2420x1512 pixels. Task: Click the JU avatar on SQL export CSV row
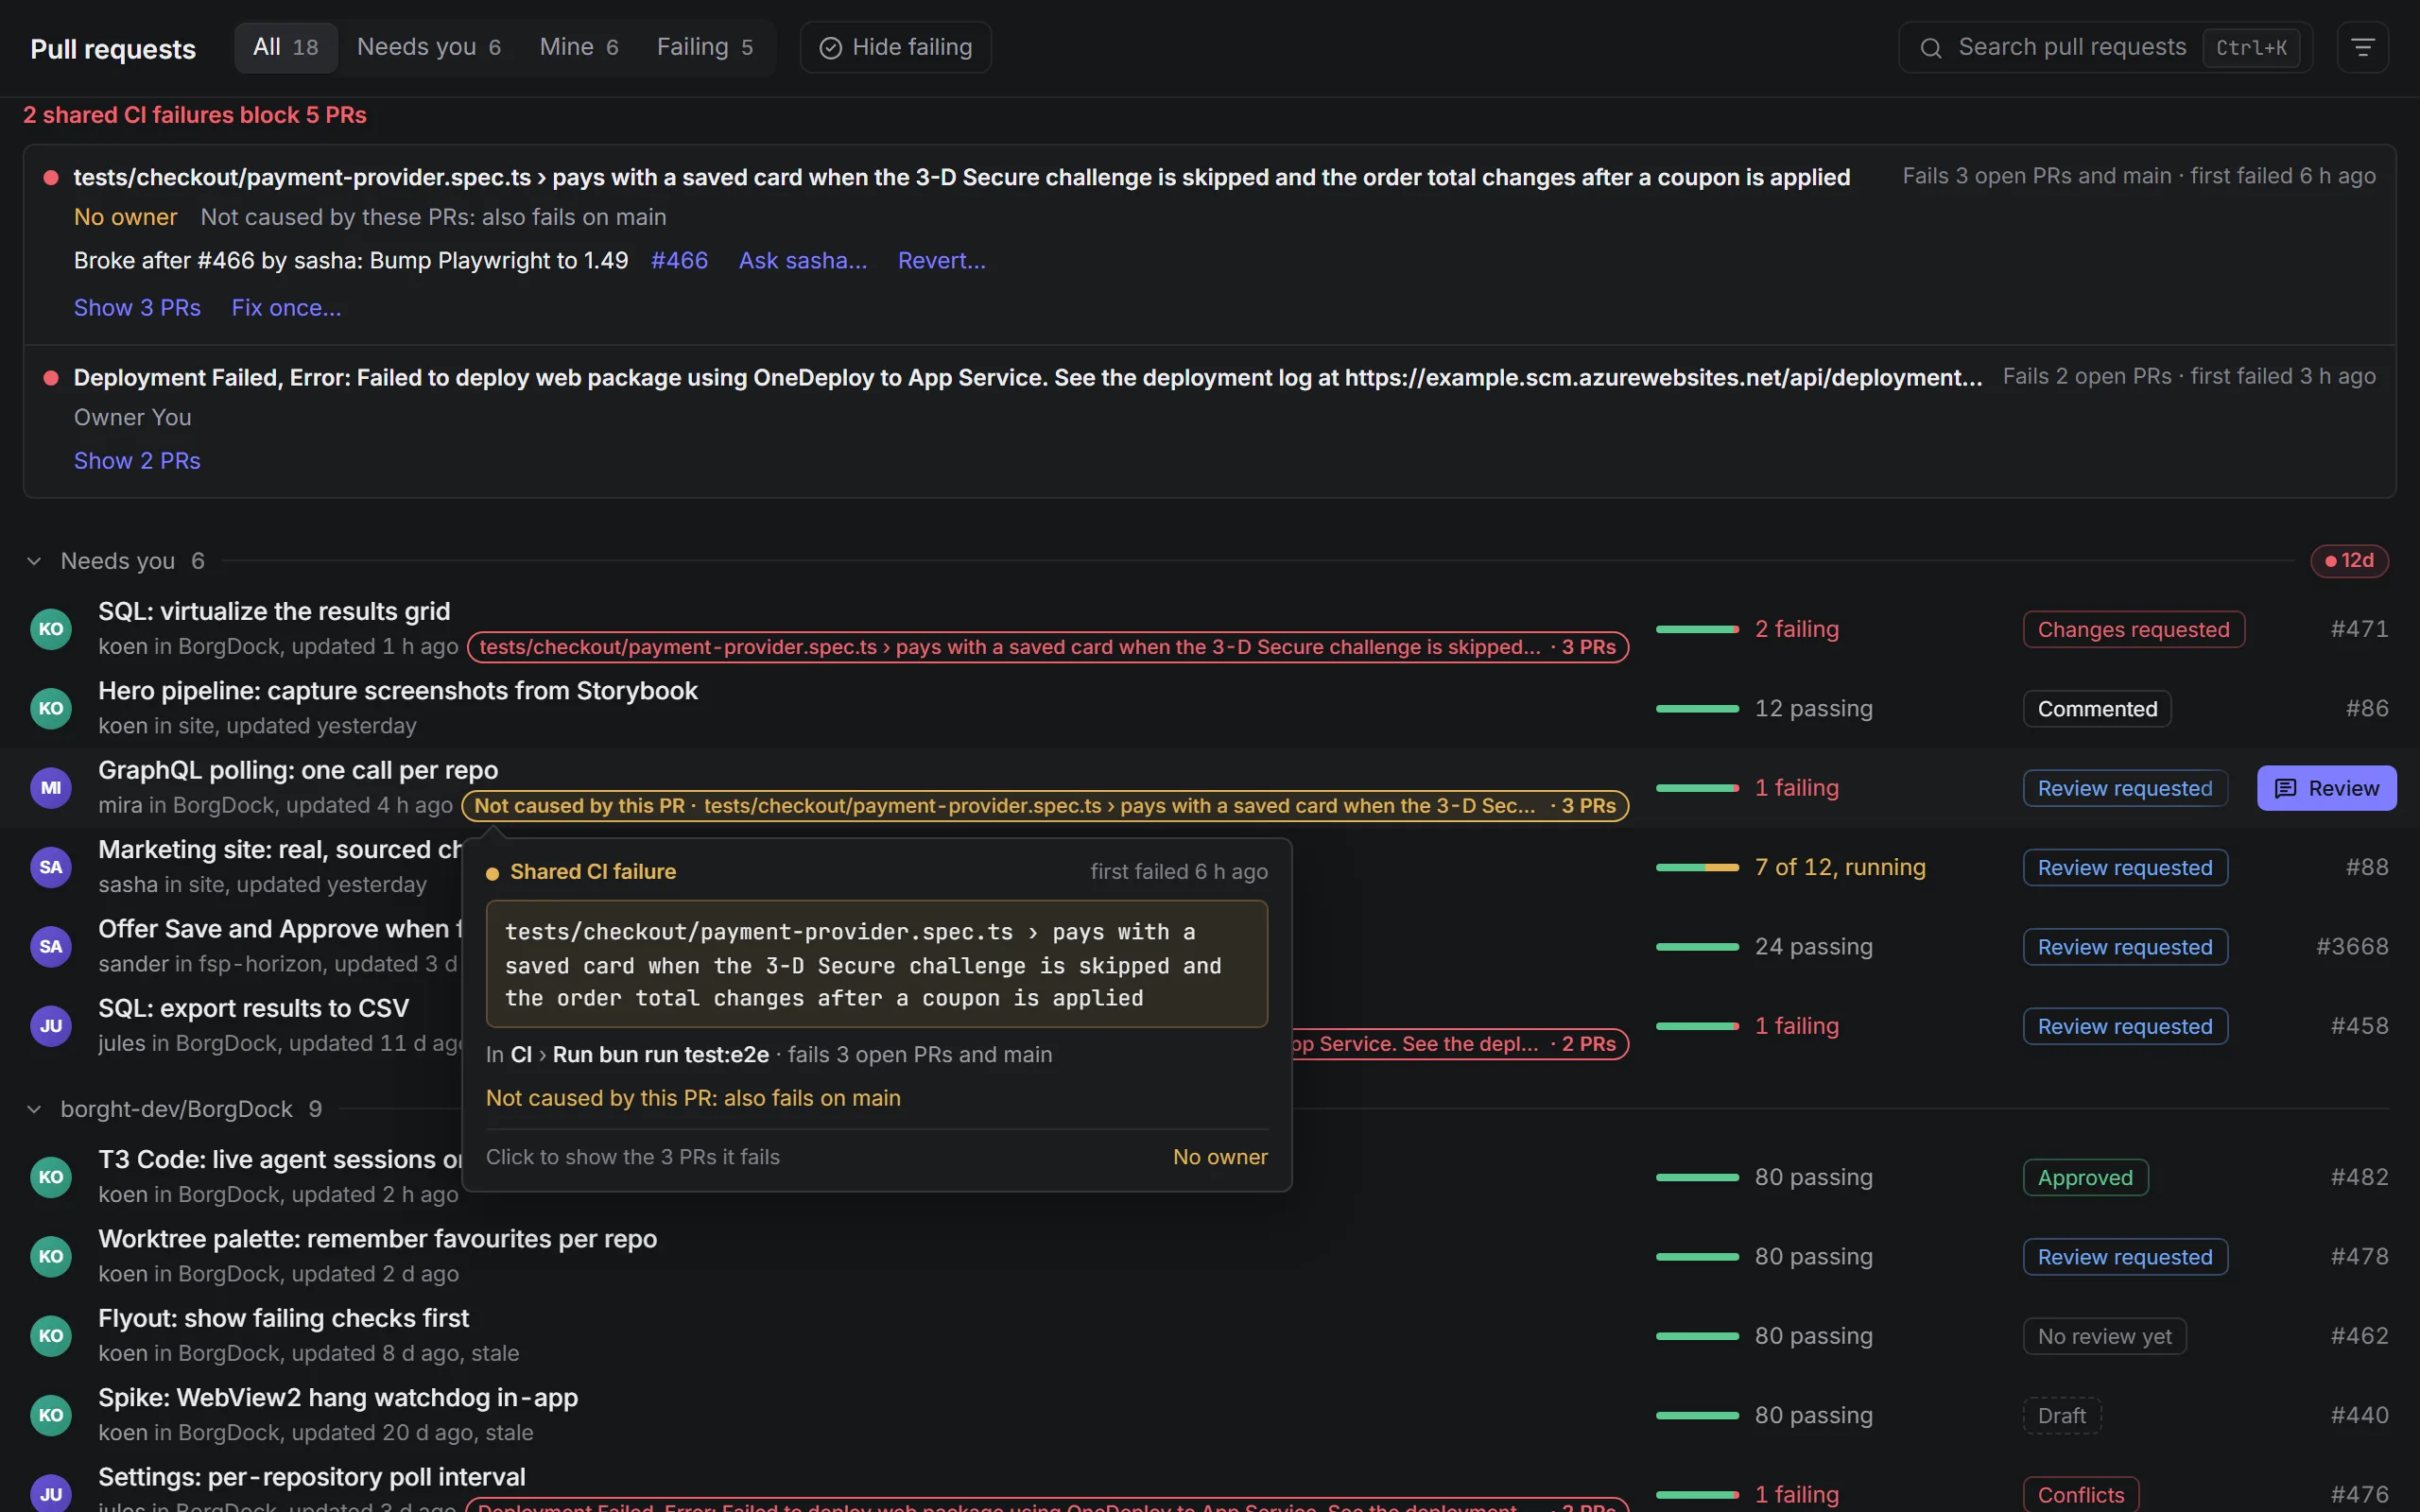51,1026
